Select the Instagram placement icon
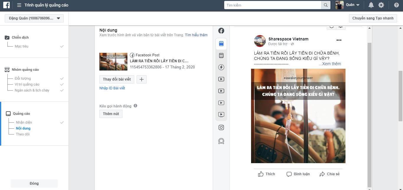Screen dimensions: 403x190 [x=221, y=127]
